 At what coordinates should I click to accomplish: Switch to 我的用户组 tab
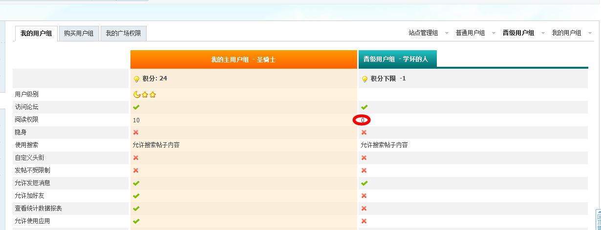click(36, 34)
